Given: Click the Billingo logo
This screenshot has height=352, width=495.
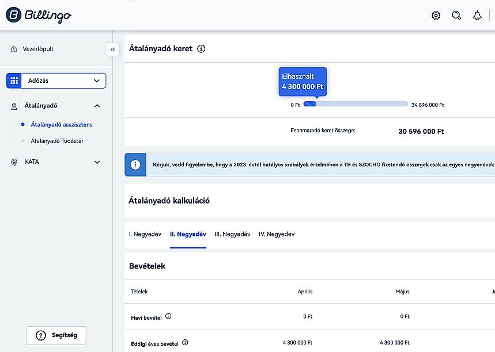Looking at the screenshot, I should 38,16.
